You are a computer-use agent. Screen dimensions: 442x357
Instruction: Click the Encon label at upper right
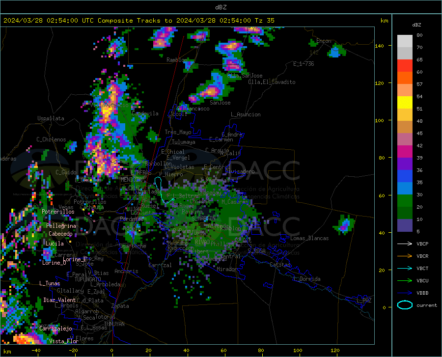click(x=324, y=41)
